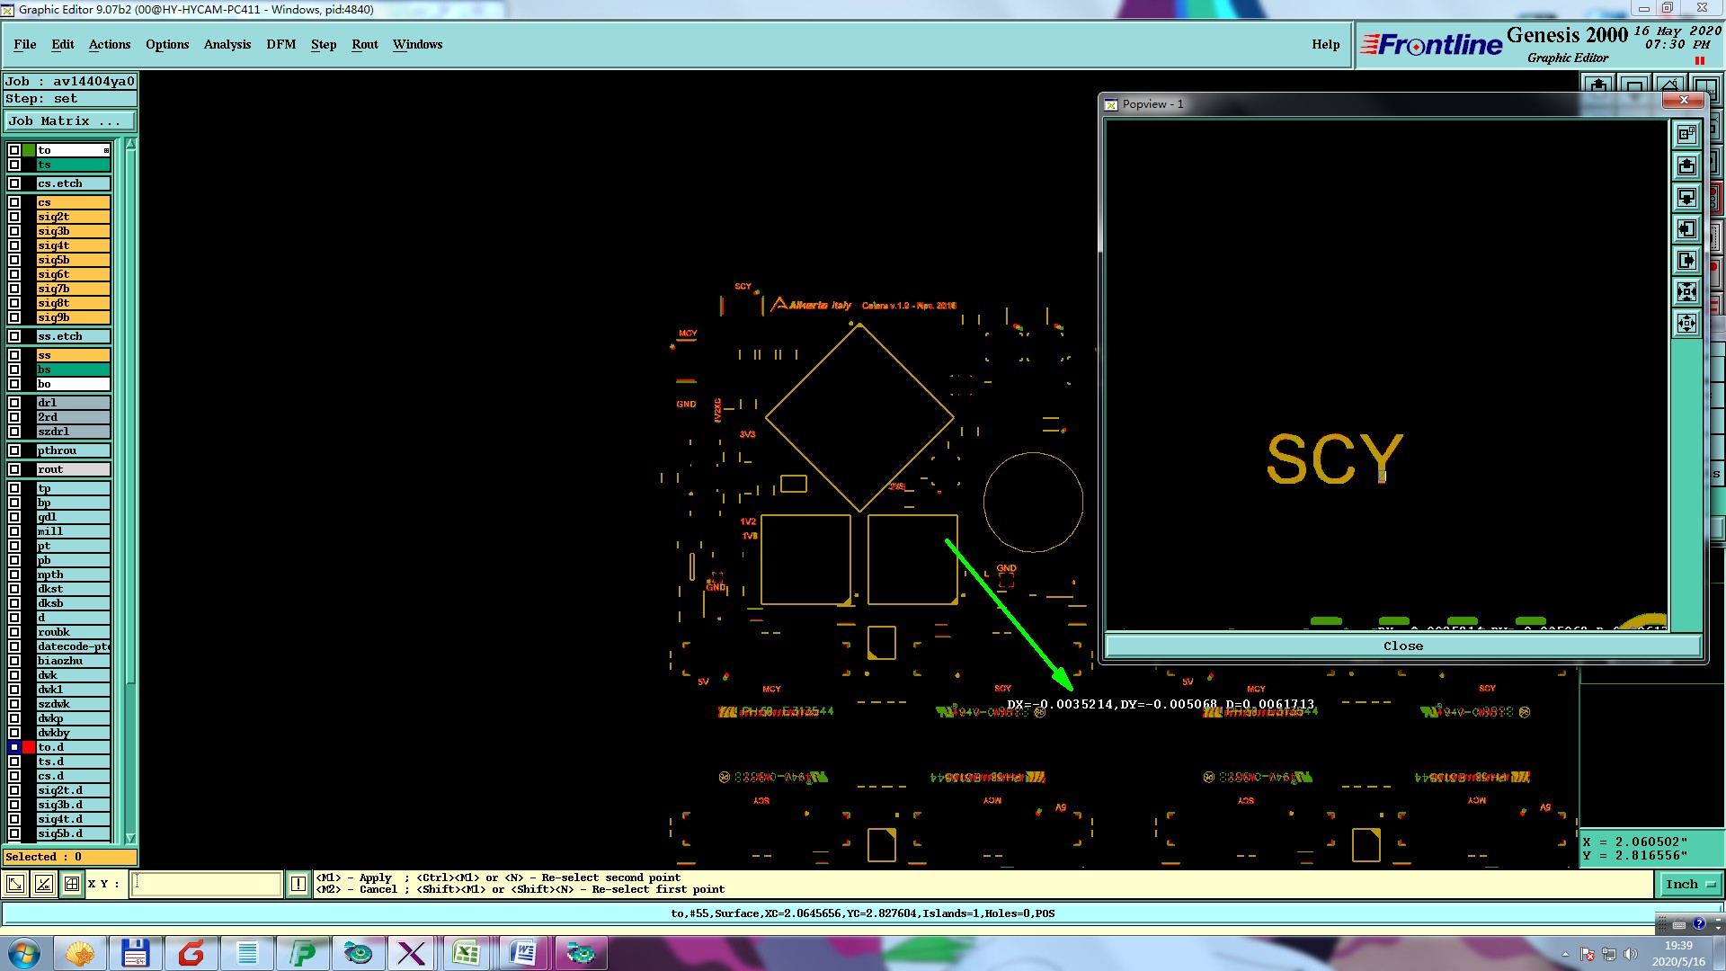Open the DFM menu
The height and width of the screenshot is (971, 1726).
click(280, 44)
